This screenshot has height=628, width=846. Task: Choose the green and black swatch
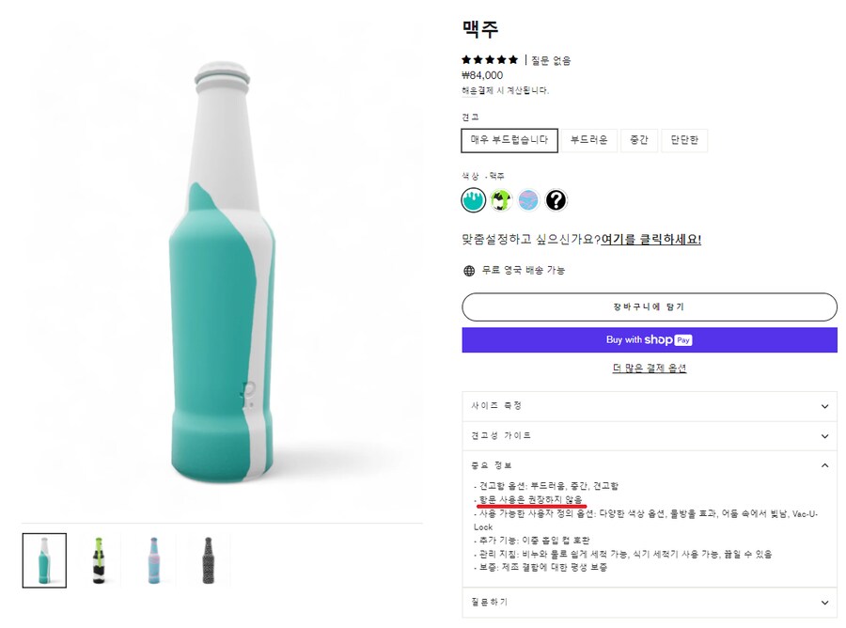[501, 200]
